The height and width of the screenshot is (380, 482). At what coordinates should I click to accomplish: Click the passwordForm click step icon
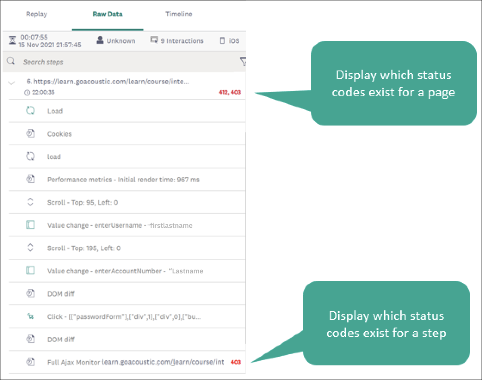30,317
